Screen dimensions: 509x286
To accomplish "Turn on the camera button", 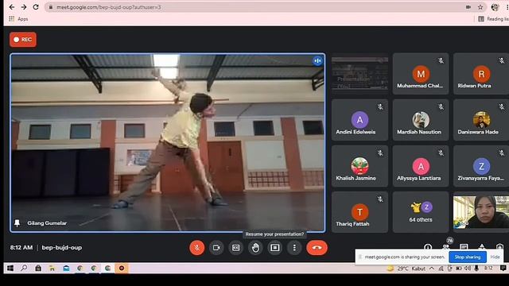I will click(216, 248).
